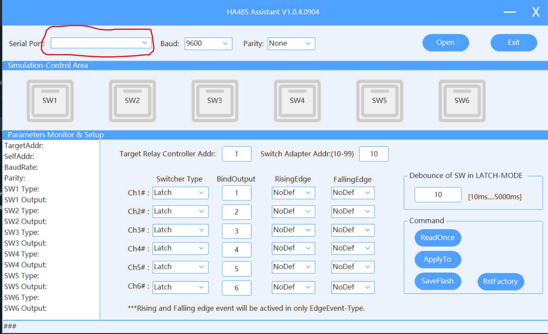Save settings with SaveFlash button
This screenshot has height=334, width=548.
pos(437,281)
